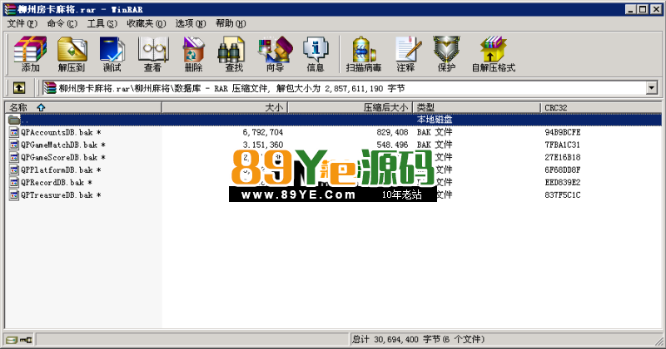
Task: Select the QPRecordDB.bak file icon
Action: pos(14,182)
